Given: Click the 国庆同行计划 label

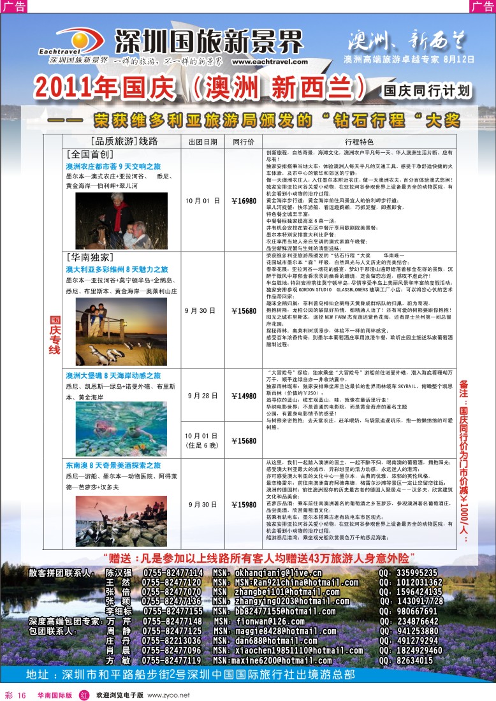Looking at the screenshot, I should (427, 90).
